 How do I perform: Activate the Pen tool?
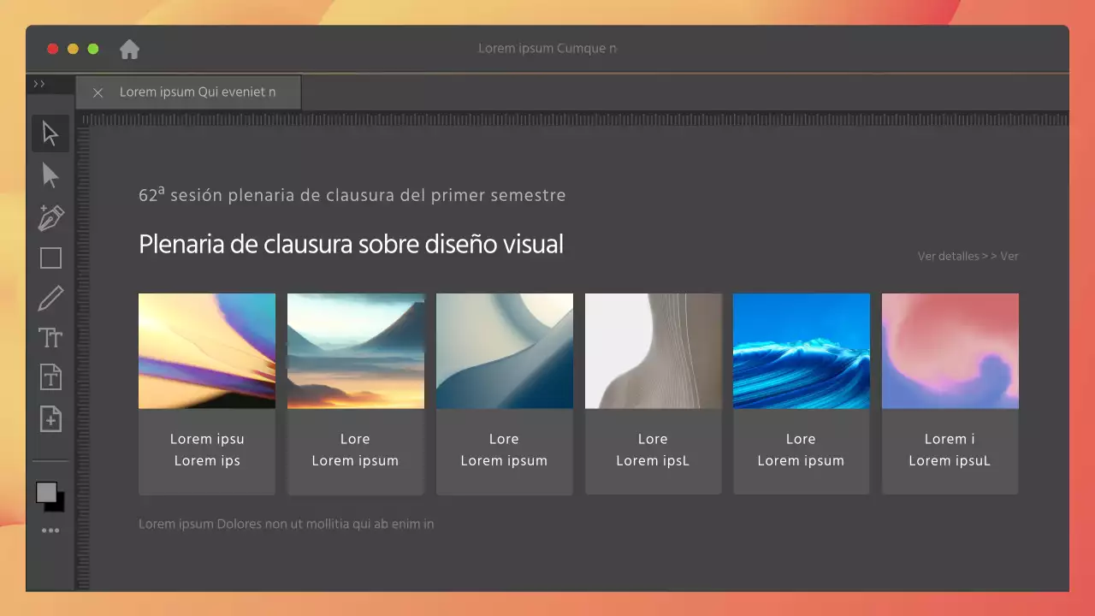50,216
